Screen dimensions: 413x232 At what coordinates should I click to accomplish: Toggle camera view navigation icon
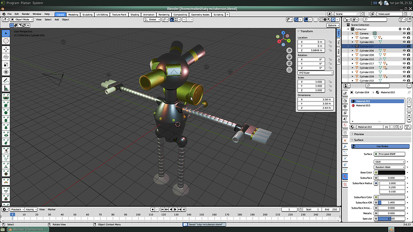(x=289, y=63)
